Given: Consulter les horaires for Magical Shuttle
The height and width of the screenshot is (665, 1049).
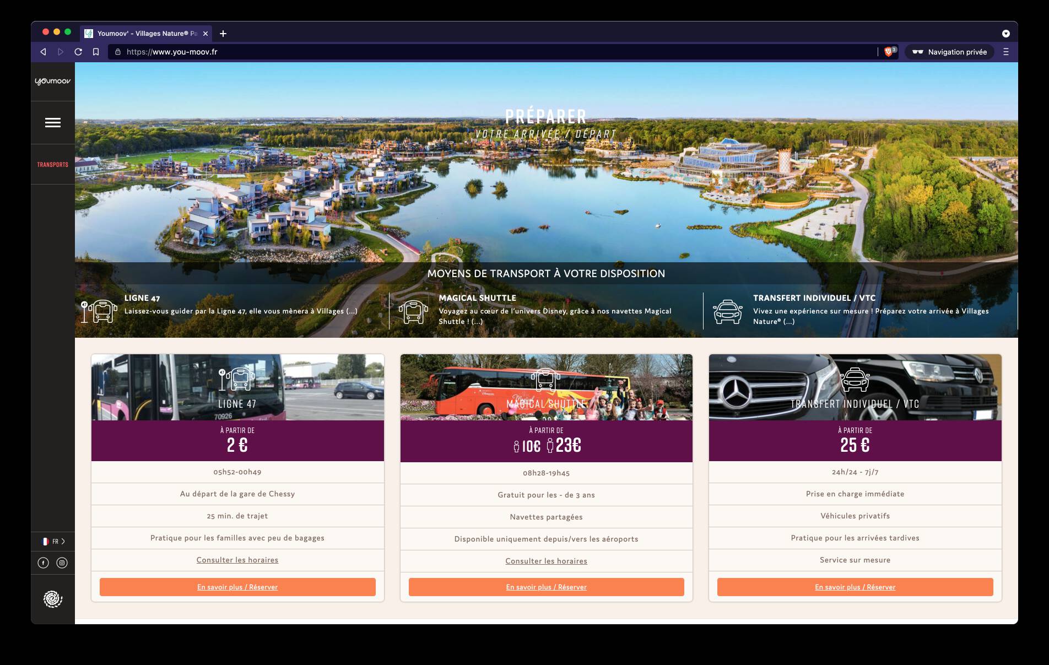Looking at the screenshot, I should point(547,561).
